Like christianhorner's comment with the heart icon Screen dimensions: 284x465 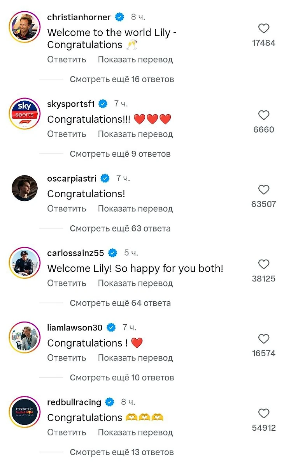[263, 28]
